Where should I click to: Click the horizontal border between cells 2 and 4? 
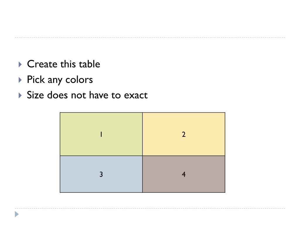(x=184, y=156)
